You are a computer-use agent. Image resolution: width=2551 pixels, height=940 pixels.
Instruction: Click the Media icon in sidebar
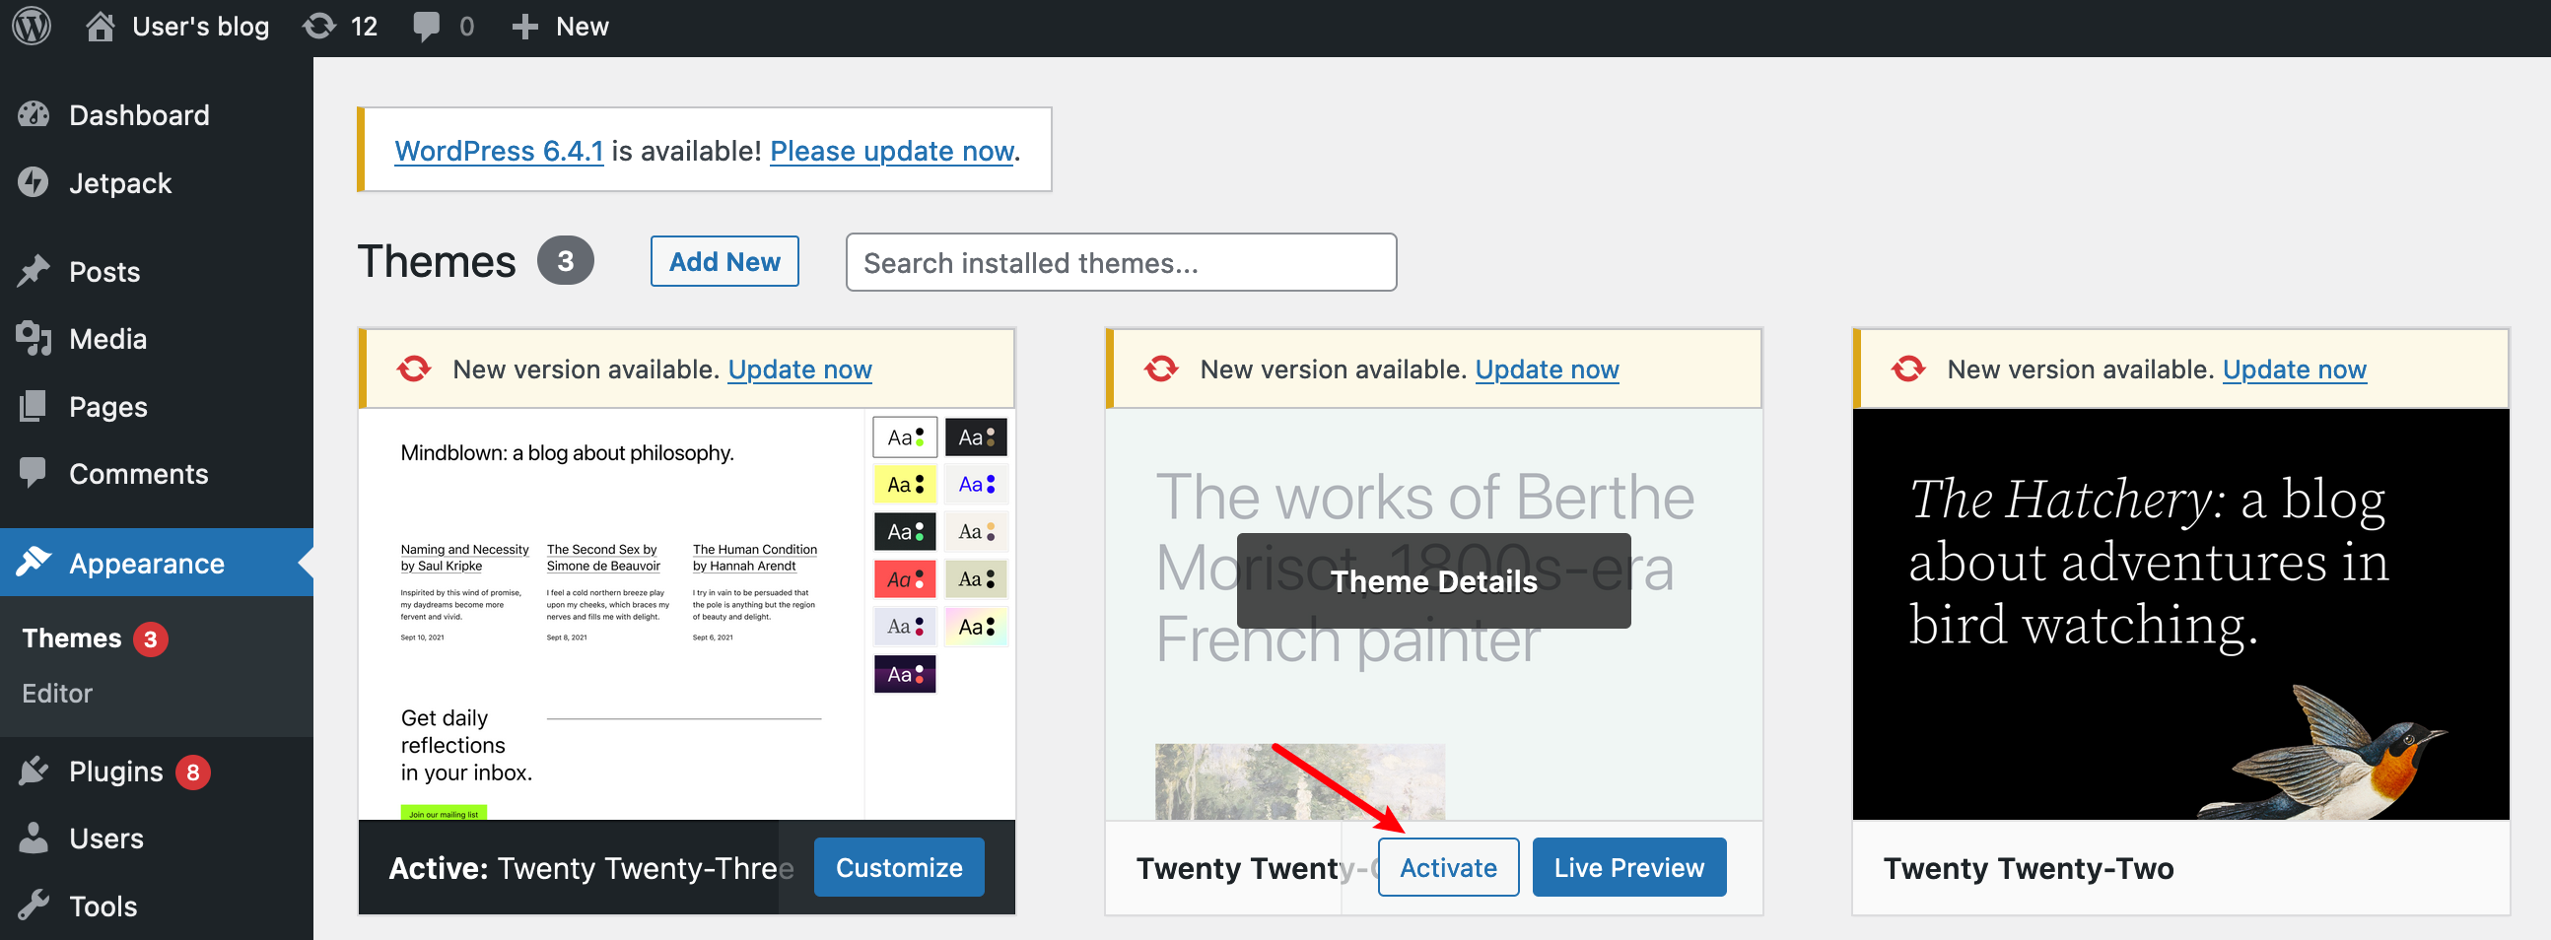pos(34,338)
